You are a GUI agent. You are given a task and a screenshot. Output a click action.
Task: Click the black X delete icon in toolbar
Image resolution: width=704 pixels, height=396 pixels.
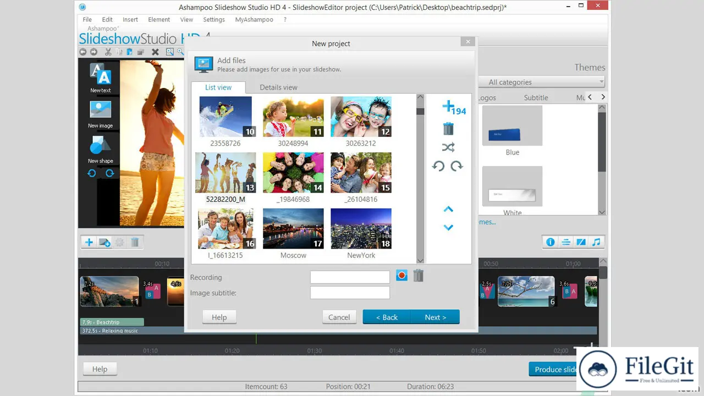tap(155, 52)
